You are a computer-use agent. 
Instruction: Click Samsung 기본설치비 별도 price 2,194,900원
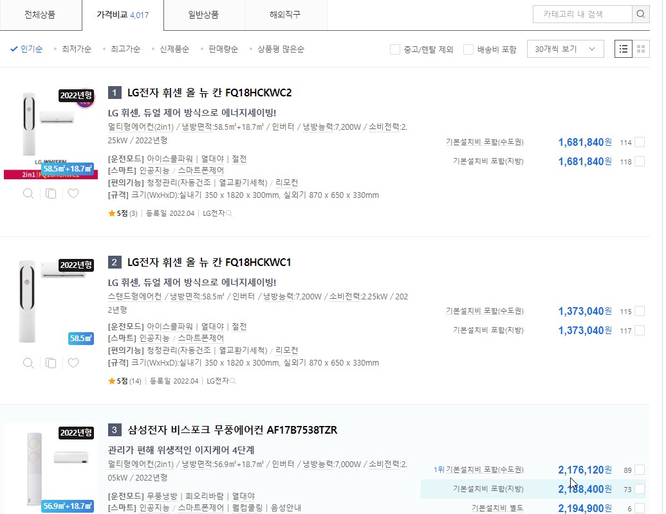[585, 508]
